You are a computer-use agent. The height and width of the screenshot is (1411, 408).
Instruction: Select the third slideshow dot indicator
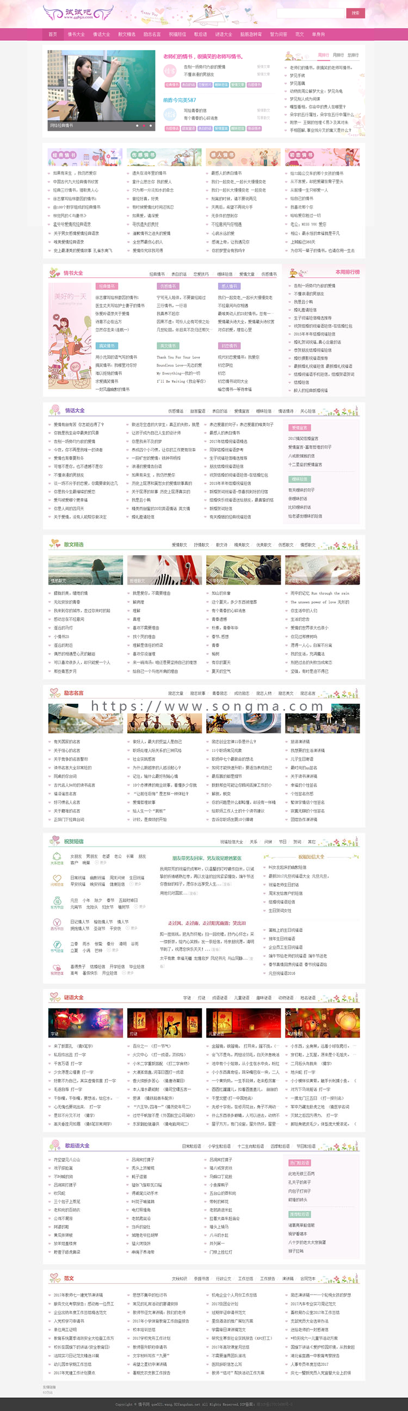151,126
